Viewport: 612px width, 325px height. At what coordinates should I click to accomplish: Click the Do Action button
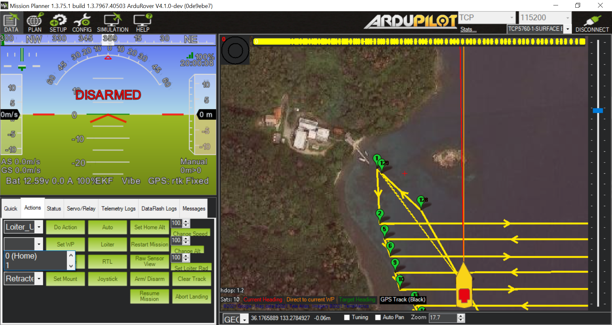pyautogui.click(x=65, y=227)
